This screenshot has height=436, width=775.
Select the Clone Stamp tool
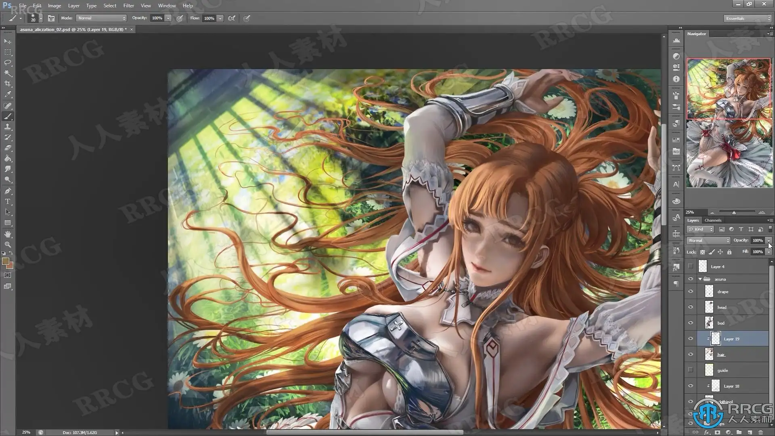pyautogui.click(x=8, y=127)
